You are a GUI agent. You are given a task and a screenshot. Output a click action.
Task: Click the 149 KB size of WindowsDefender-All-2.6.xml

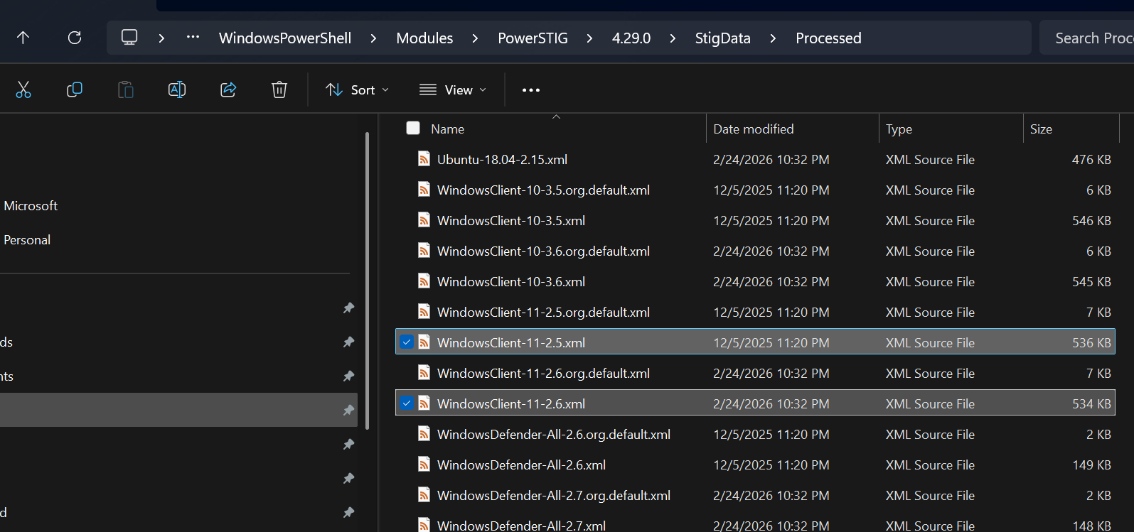pyautogui.click(x=1091, y=465)
